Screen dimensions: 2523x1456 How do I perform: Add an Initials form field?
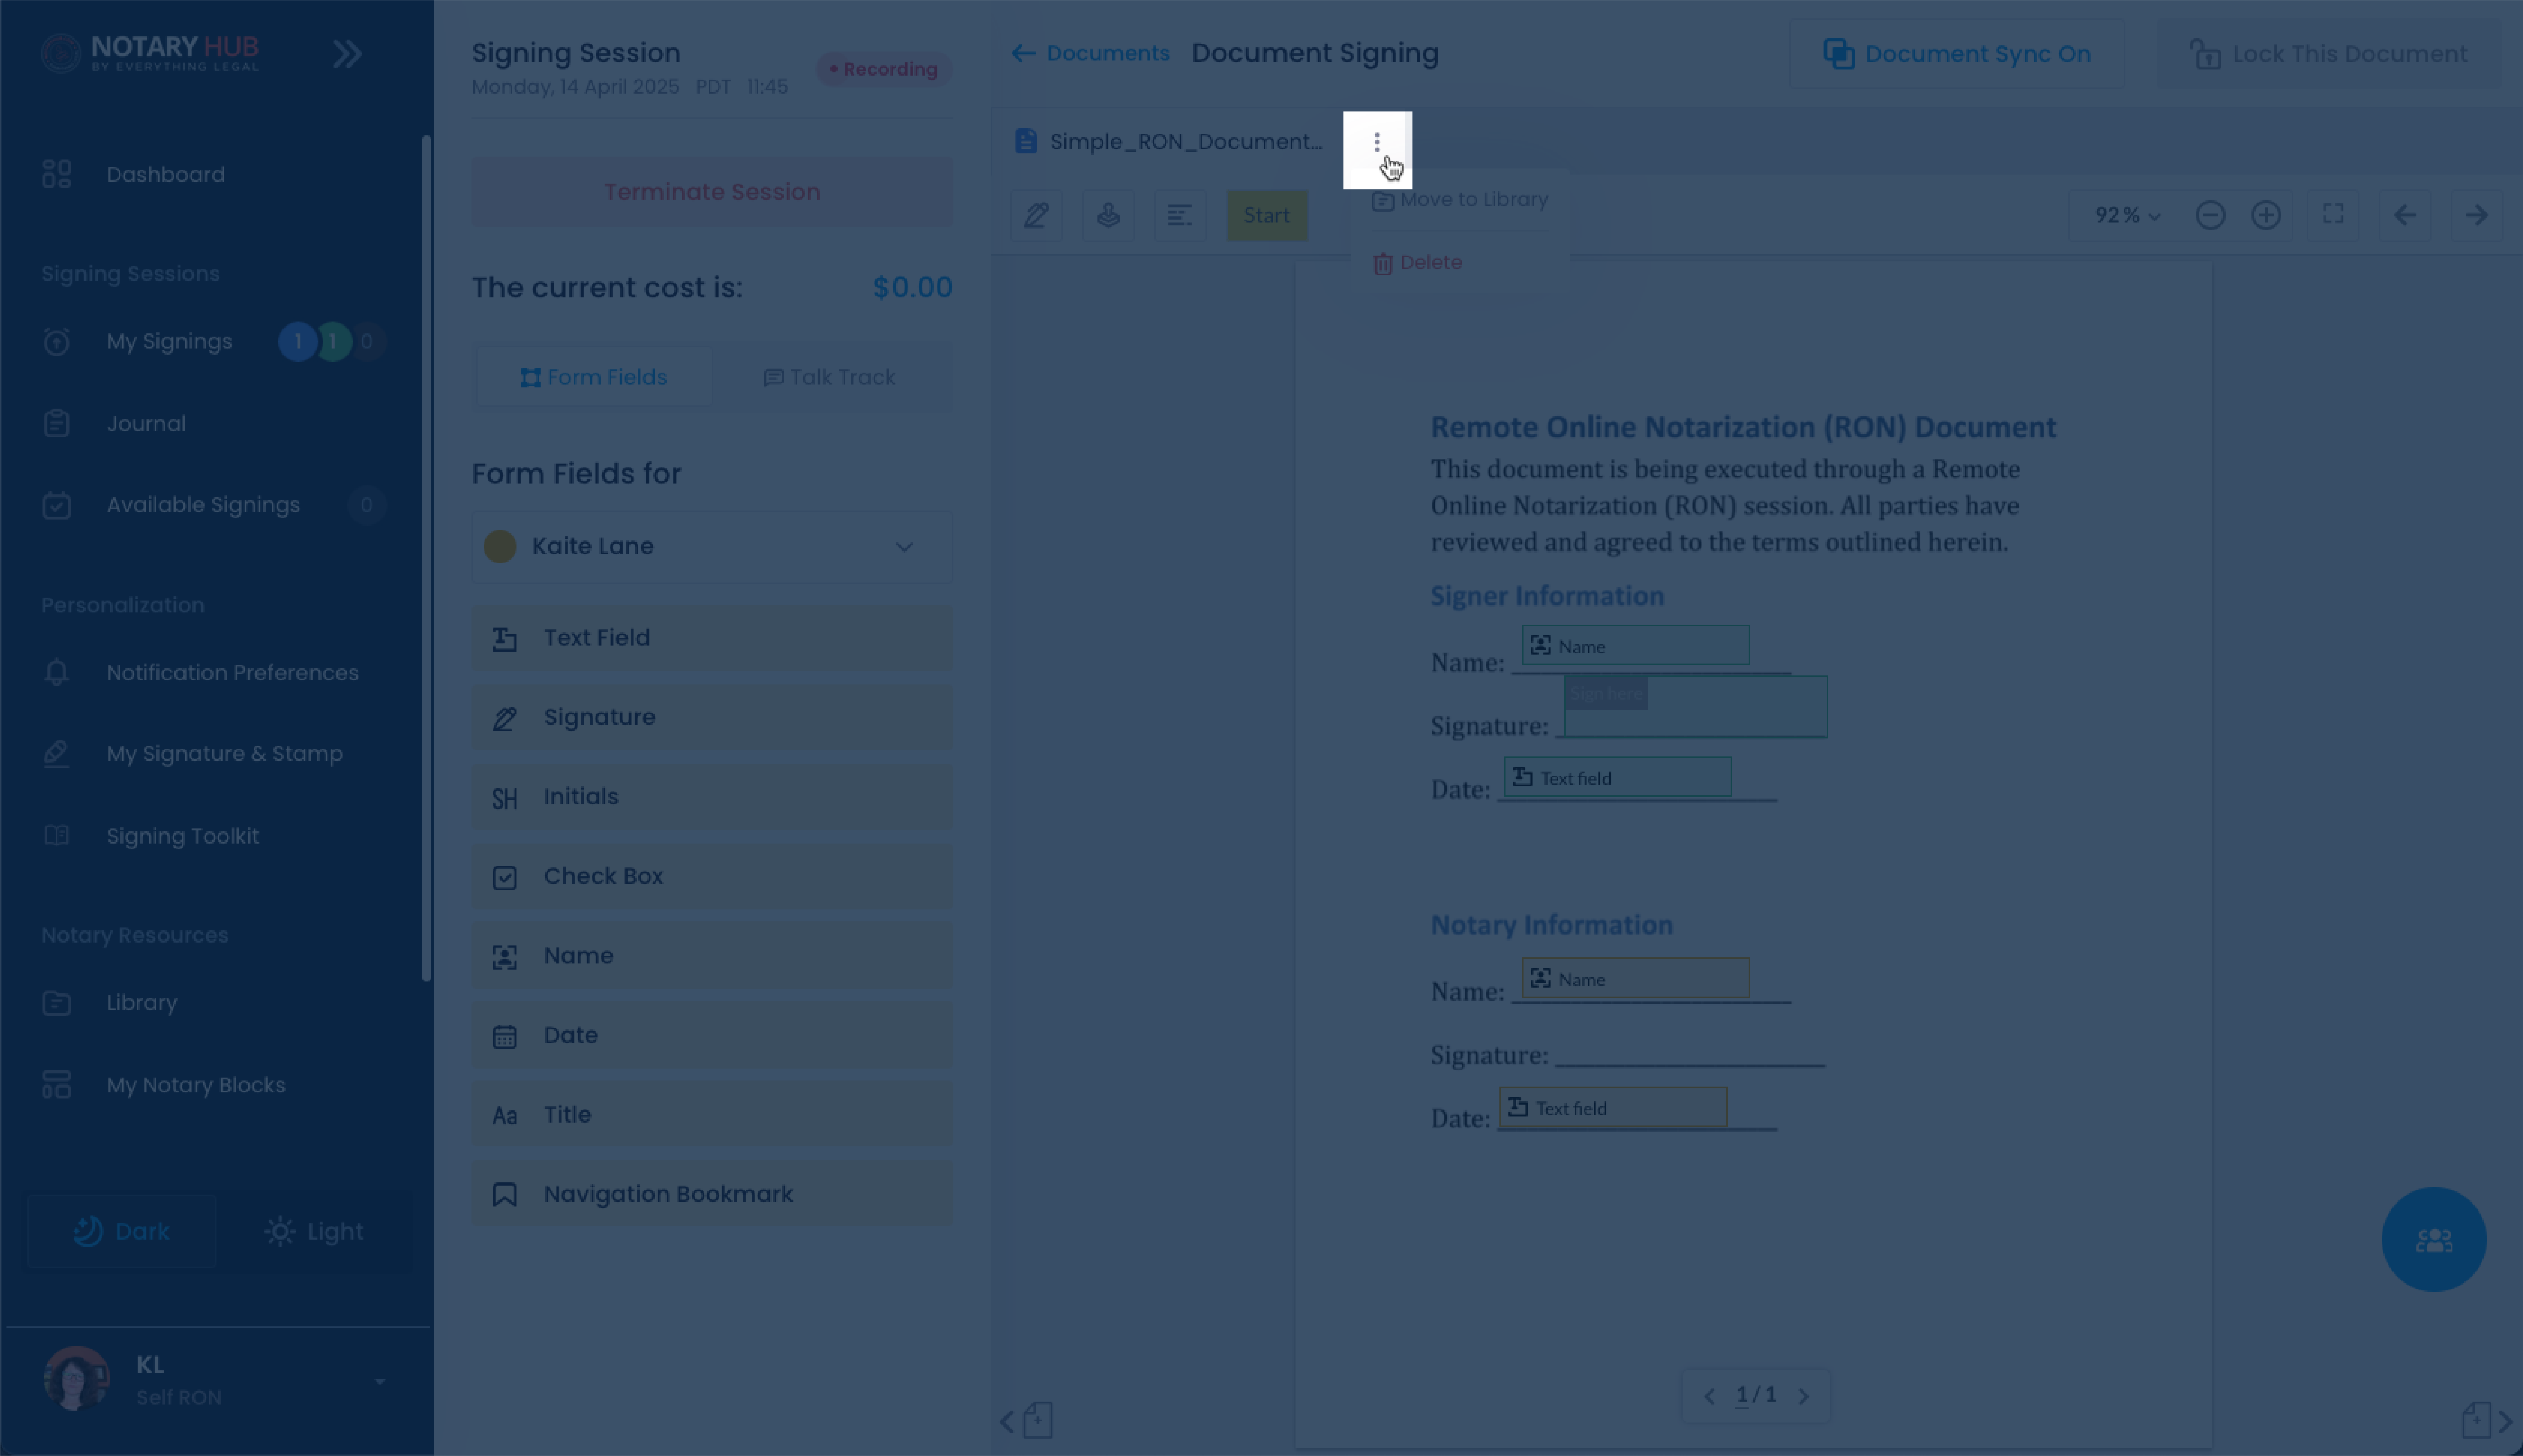click(x=712, y=797)
